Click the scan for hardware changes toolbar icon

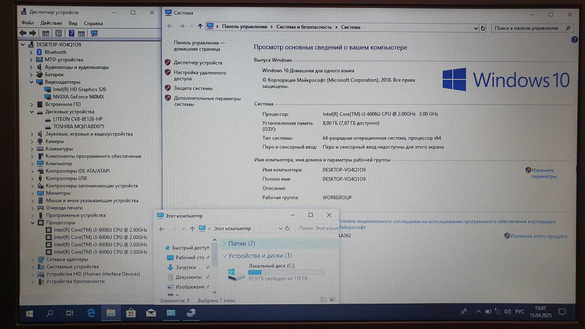point(94,33)
